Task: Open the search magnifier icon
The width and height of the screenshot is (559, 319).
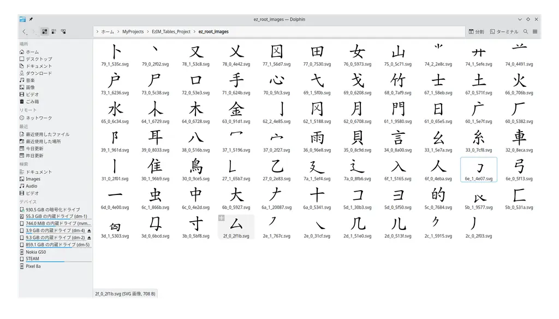Action: 526,32
